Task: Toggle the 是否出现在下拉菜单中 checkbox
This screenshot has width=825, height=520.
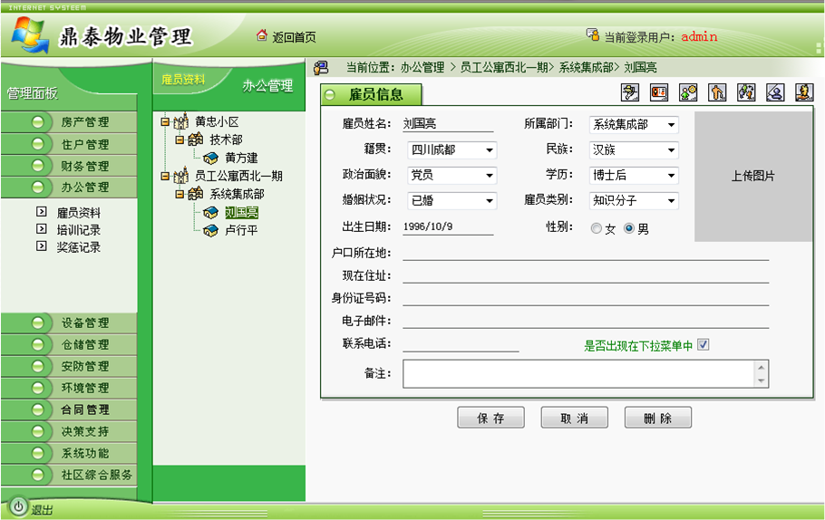Action: pyautogui.click(x=703, y=345)
